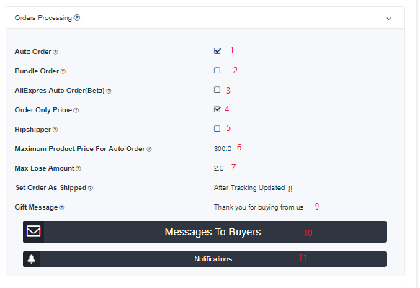Click the help icon beside Maximum Product Price For Auto Order

pyautogui.click(x=149, y=149)
